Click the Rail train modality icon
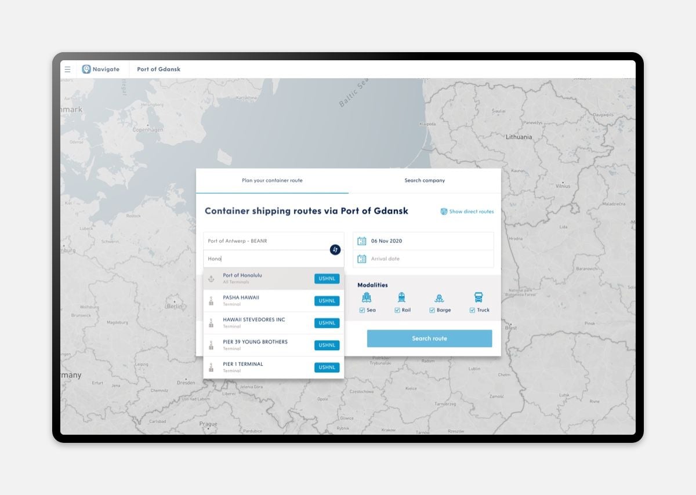The width and height of the screenshot is (696, 495). pos(402,298)
